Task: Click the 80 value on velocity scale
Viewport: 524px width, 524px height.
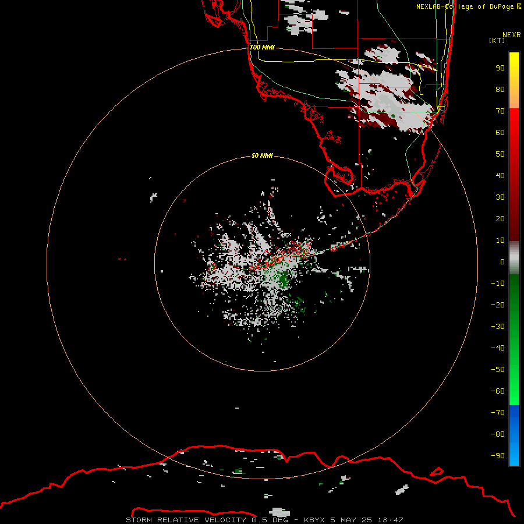Action: (x=500, y=89)
